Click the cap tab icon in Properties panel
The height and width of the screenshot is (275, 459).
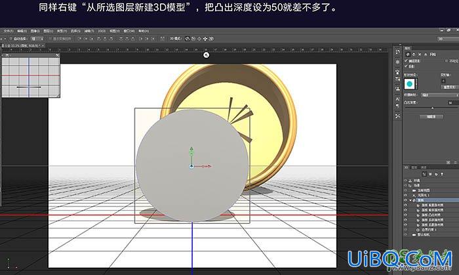click(420, 54)
